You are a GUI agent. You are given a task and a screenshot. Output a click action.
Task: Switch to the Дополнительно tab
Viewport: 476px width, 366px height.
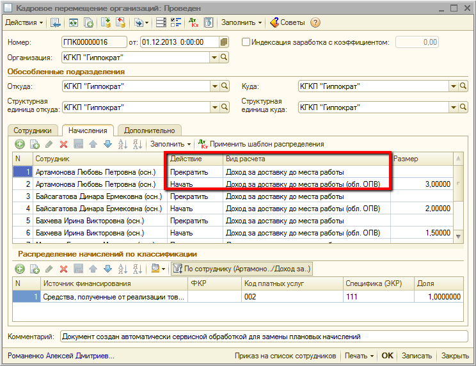[x=150, y=131]
